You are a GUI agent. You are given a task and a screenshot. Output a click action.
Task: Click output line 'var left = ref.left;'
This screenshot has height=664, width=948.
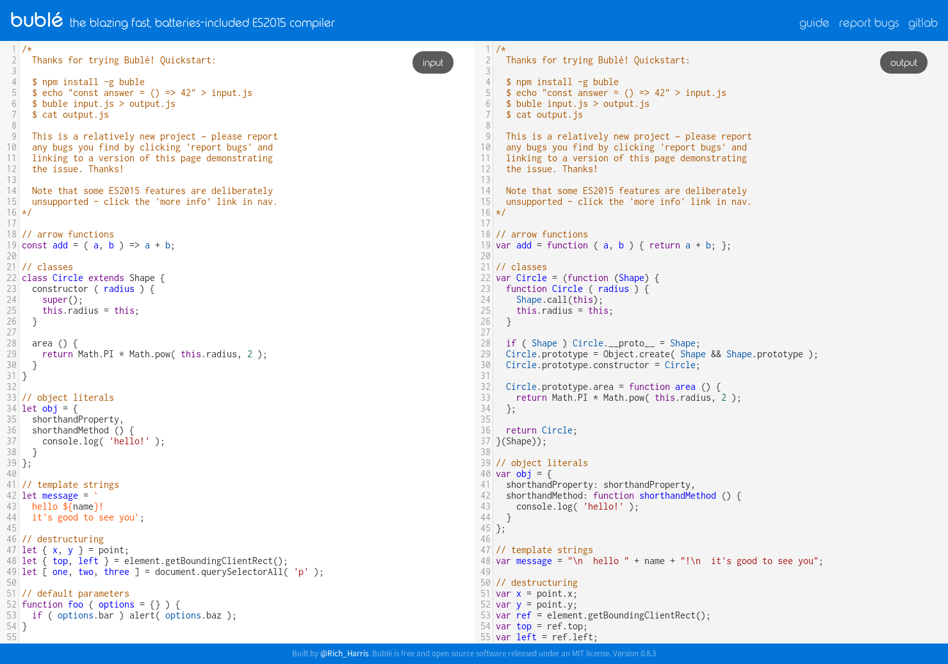(x=547, y=637)
